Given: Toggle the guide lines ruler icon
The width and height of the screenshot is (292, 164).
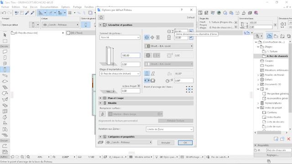Looking at the screenshot, I should [x=41, y=13].
